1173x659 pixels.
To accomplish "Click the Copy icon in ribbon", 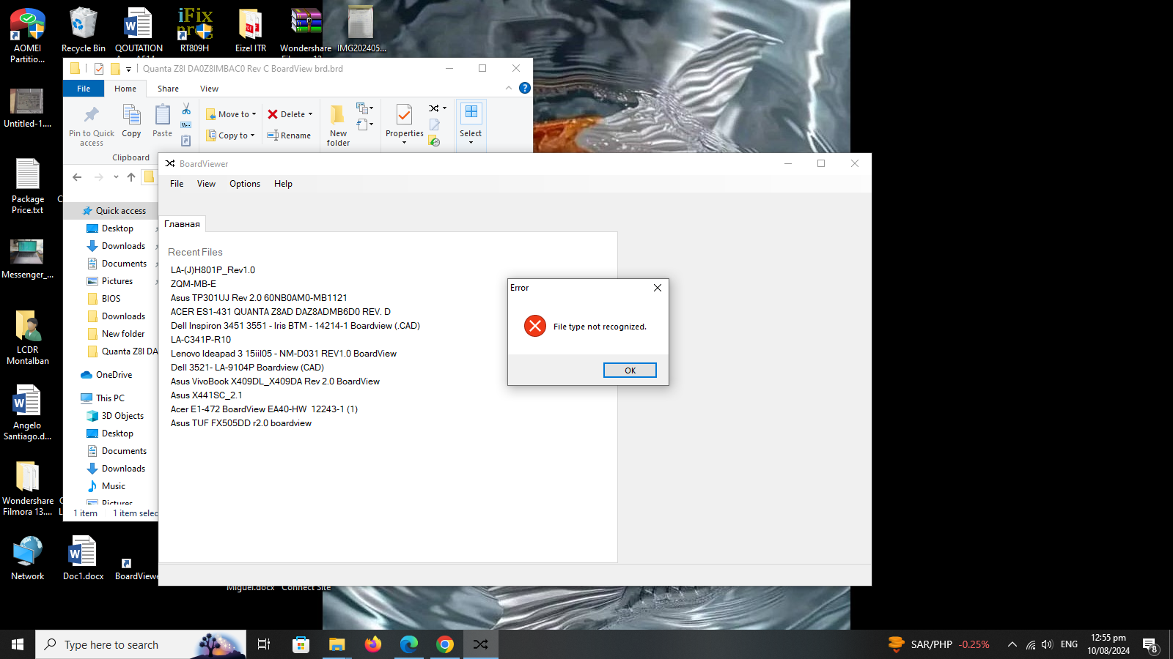I will click(x=131, y=115).
